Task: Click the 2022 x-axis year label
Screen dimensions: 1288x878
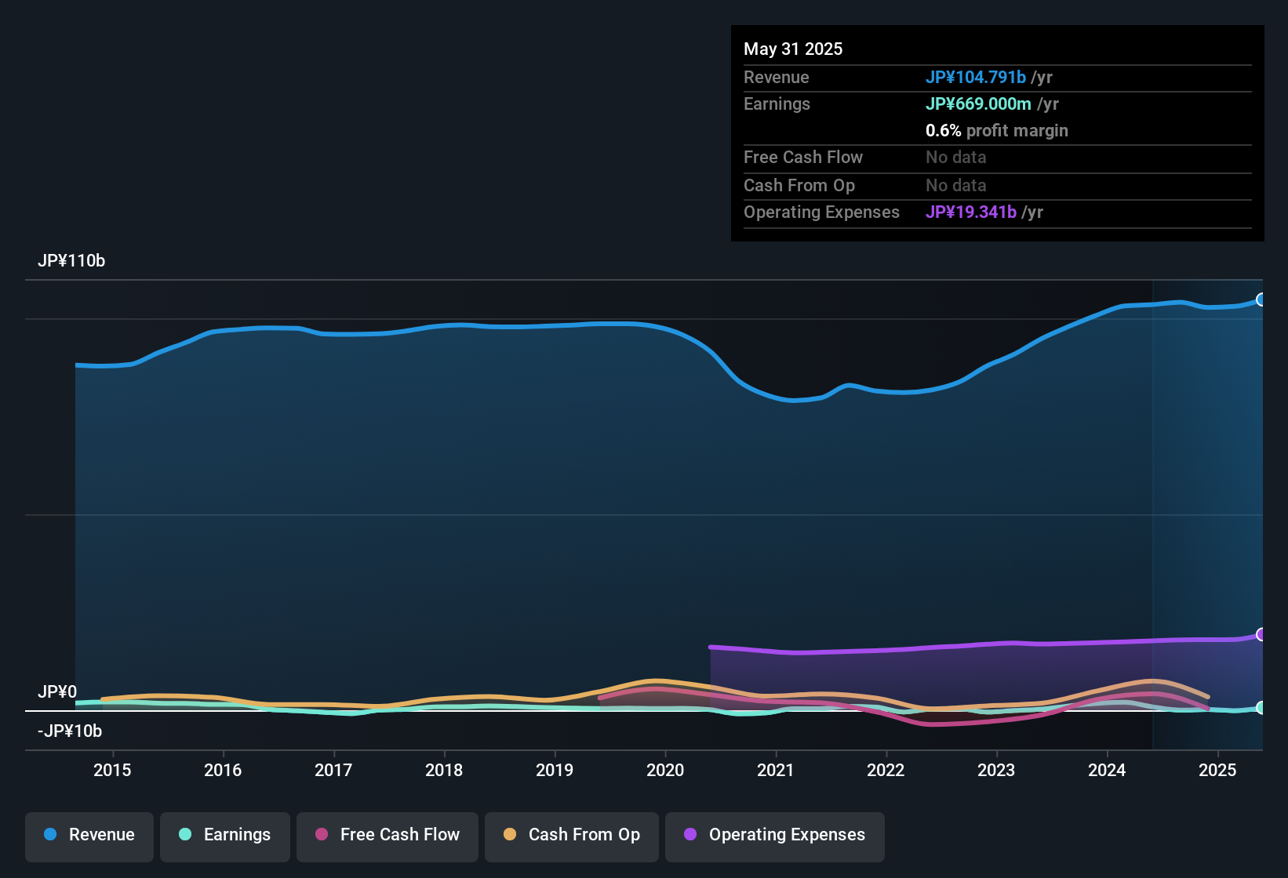Action: pyautogui.click(x=886, y=770)
